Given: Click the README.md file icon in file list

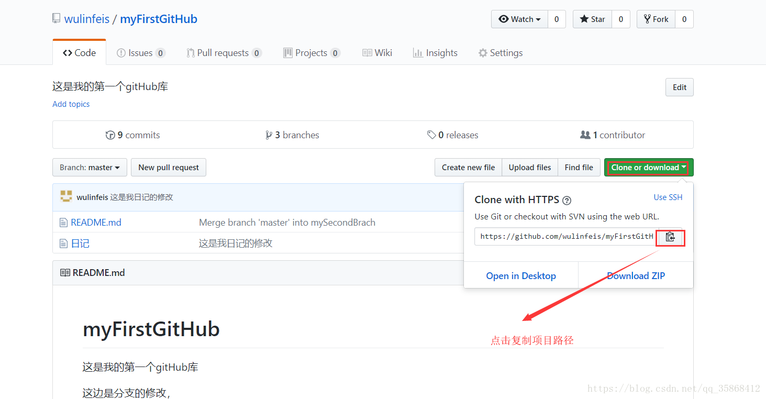Looking at the screenshot, I should pos(63,223).
